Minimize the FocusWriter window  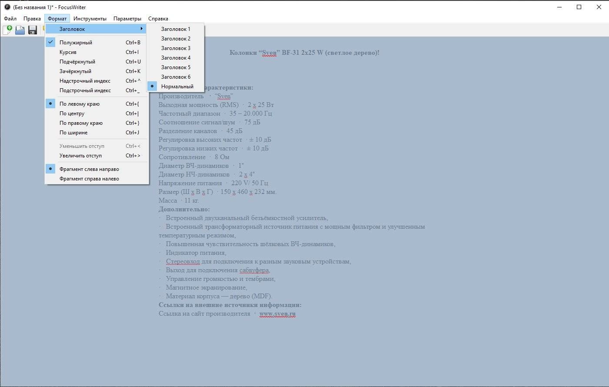point(559,7)
